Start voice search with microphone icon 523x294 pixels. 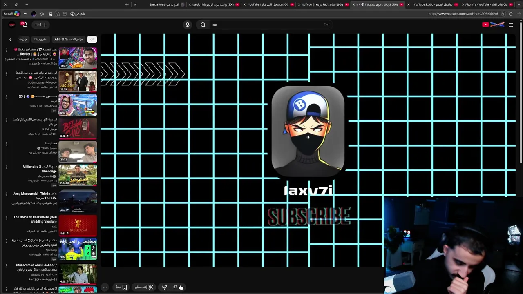pos(188,24)
